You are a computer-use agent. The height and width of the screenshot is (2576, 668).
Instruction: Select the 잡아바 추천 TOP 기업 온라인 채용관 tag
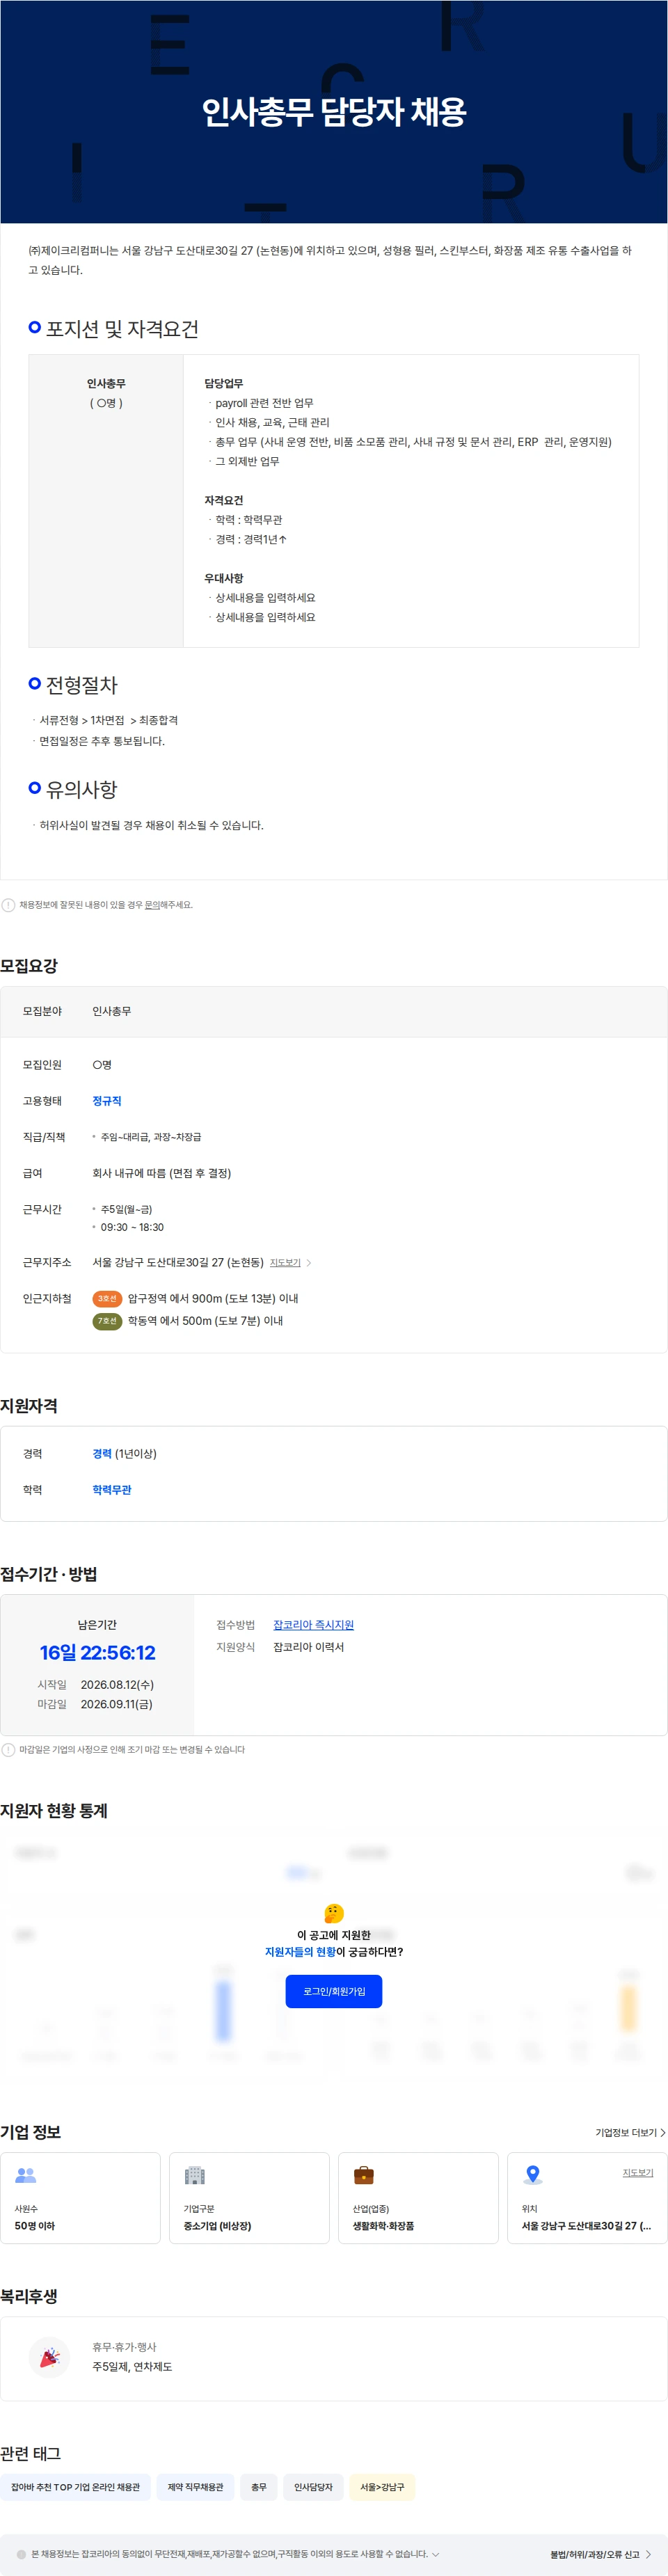coord(76,2486)
